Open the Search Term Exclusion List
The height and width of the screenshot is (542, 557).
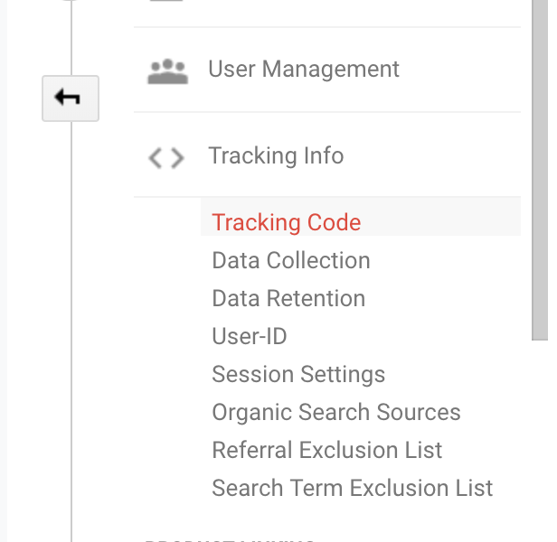[x=352, y=488]
